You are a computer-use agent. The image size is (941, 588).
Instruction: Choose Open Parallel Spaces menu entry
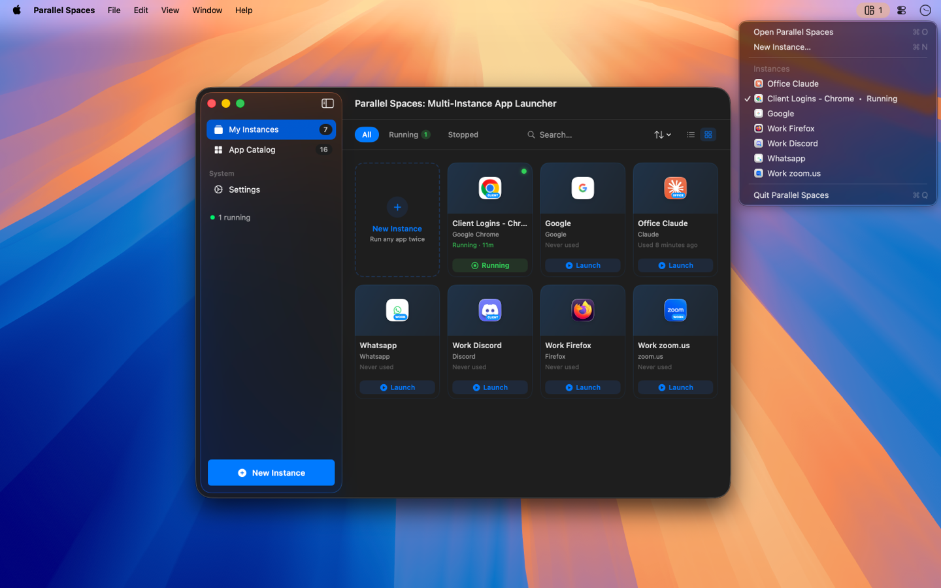pos(838,32)
